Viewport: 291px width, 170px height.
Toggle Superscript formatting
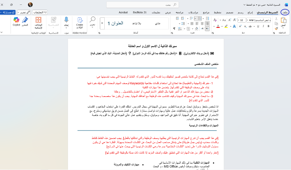[240, 26]
